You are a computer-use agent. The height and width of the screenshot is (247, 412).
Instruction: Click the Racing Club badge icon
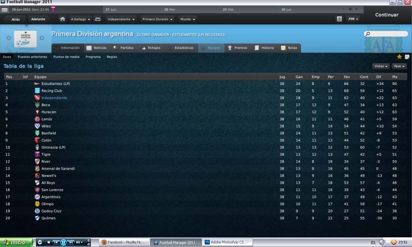(37, 91)
